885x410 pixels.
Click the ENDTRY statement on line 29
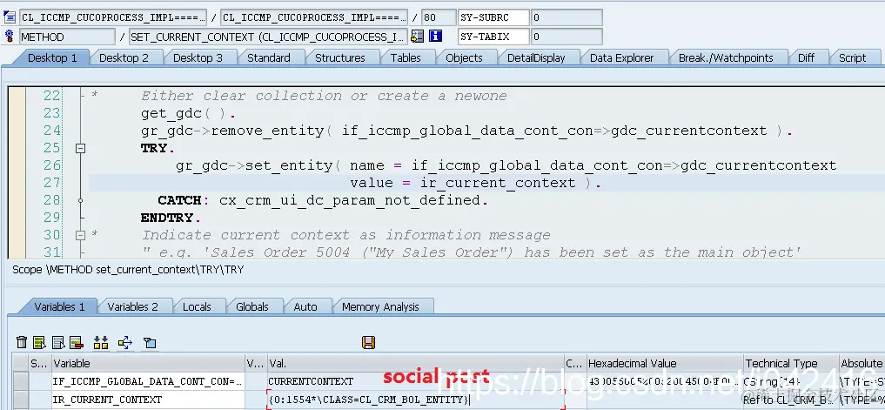(171, 218)
